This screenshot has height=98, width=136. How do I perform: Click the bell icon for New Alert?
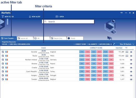point(30,16)
